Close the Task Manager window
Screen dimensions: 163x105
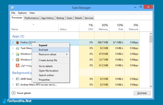(x=148, y=7)
